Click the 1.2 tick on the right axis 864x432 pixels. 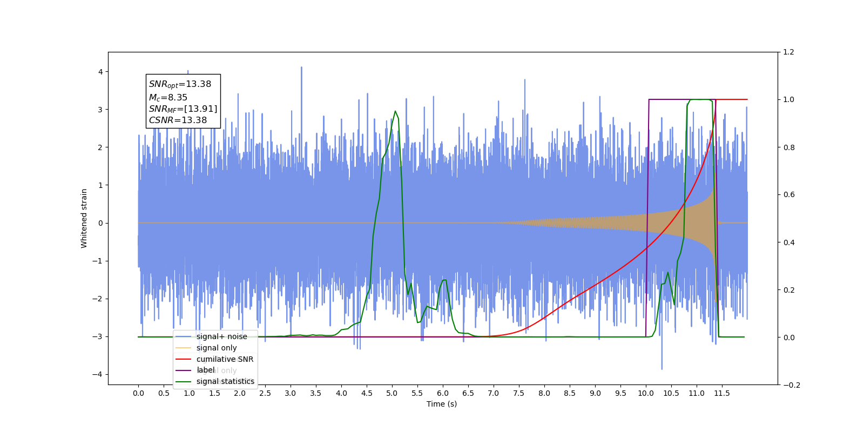789,52
